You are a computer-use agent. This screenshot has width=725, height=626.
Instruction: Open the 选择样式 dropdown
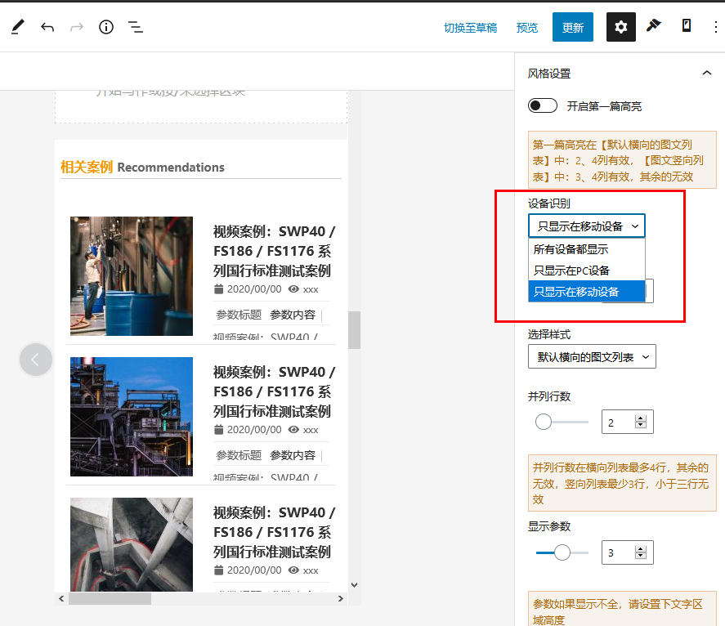[591, 356]
